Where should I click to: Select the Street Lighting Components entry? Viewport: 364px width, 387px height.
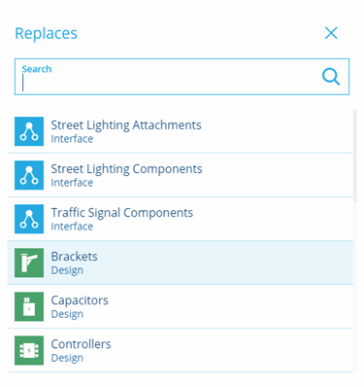tap(180, 175)
